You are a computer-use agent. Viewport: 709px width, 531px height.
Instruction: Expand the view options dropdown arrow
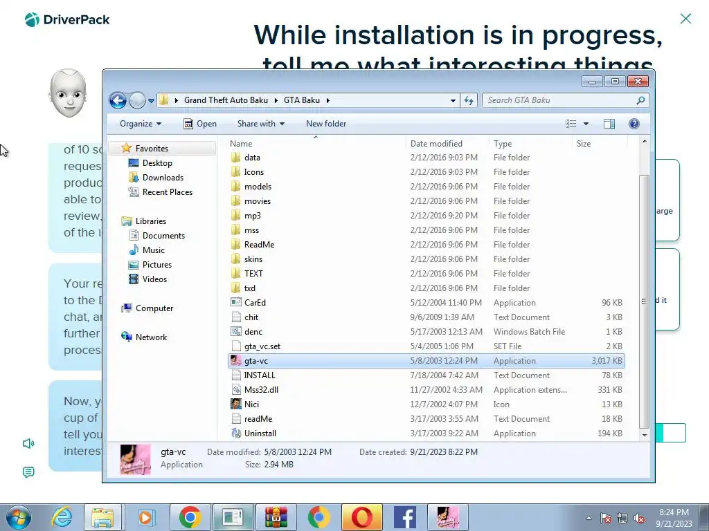click(586, 124)
